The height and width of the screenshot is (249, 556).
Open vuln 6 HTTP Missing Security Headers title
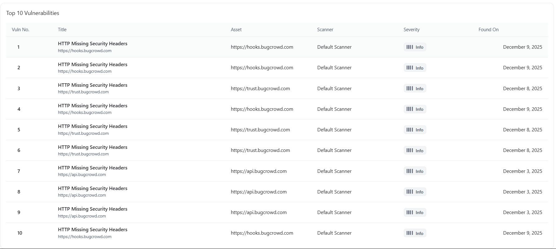(x=93, y=147)
